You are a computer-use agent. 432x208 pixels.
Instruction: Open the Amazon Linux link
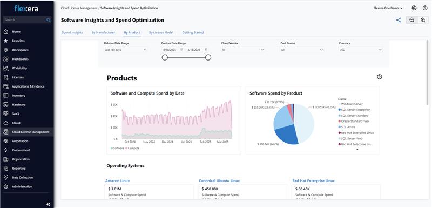[117, 181]
